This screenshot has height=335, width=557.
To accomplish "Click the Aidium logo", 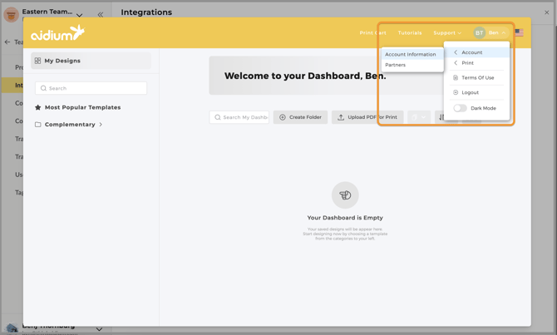I will [57, 33].
